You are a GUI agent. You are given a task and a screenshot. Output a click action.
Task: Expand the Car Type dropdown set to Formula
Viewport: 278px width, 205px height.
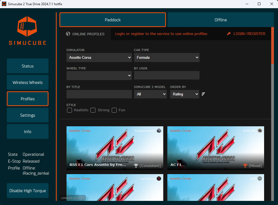tap(167, 58)
